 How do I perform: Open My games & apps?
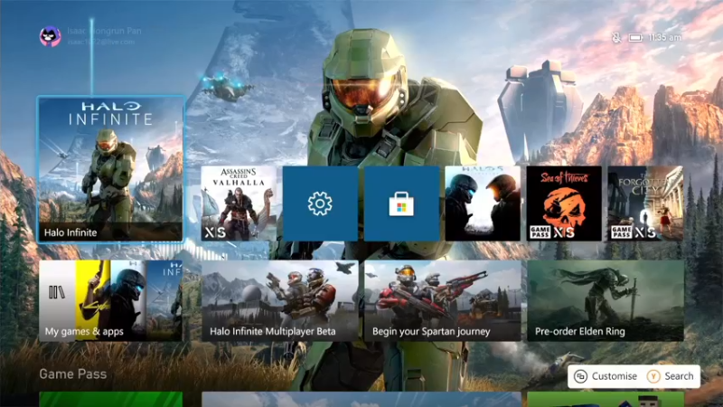pyautogui.click(x=110, y=300)
